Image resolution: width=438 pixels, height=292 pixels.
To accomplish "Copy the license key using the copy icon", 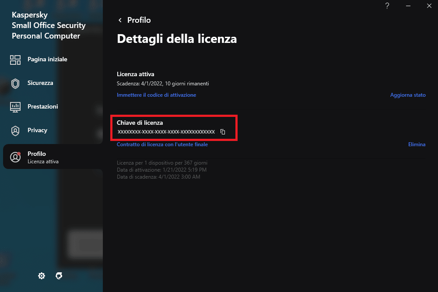I will coord(223,132).
